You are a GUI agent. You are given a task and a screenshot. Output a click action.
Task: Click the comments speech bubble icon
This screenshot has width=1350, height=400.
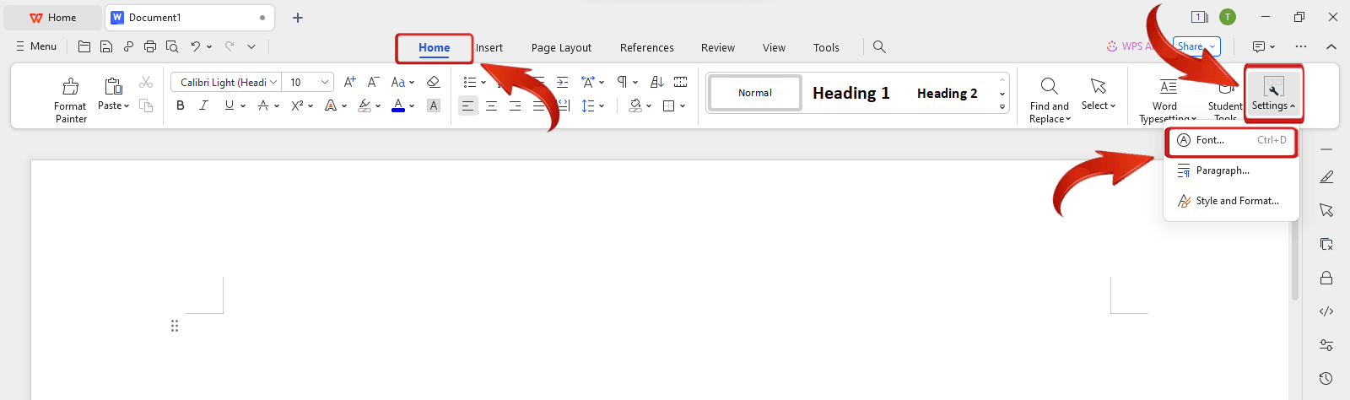(1259, 46)
